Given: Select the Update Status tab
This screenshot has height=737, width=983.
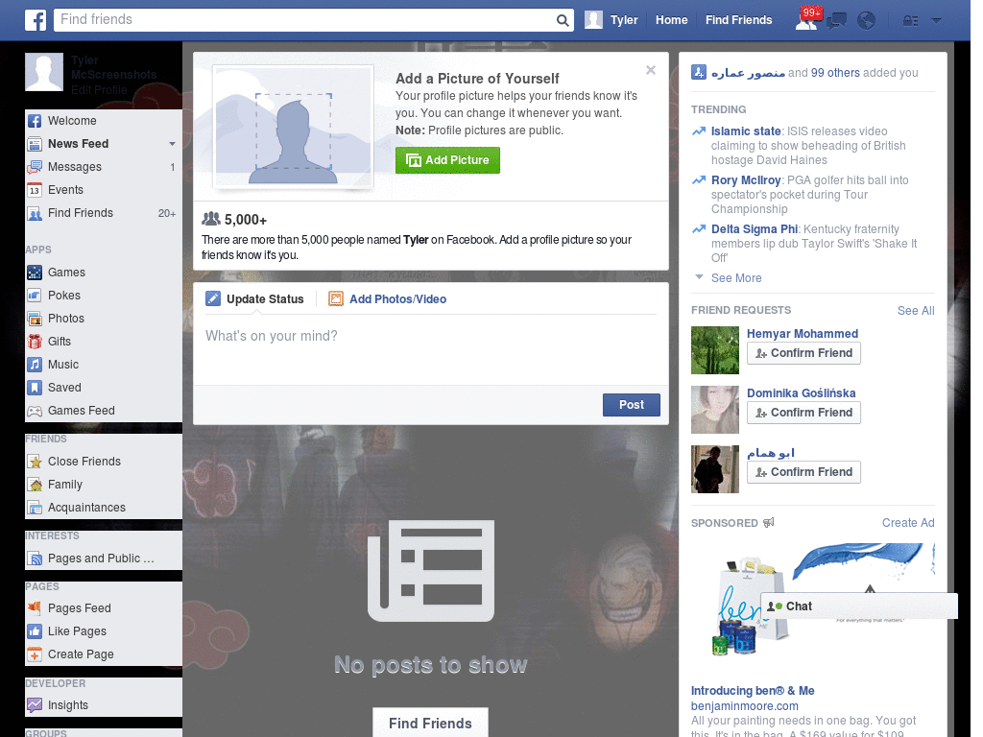Looking at the screenshot, I should tap(254, 299).
